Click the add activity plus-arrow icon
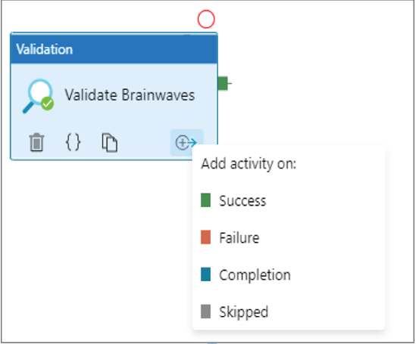Image resolution: width=416 pixels, height=344 pixels. [x=186, y=143]
